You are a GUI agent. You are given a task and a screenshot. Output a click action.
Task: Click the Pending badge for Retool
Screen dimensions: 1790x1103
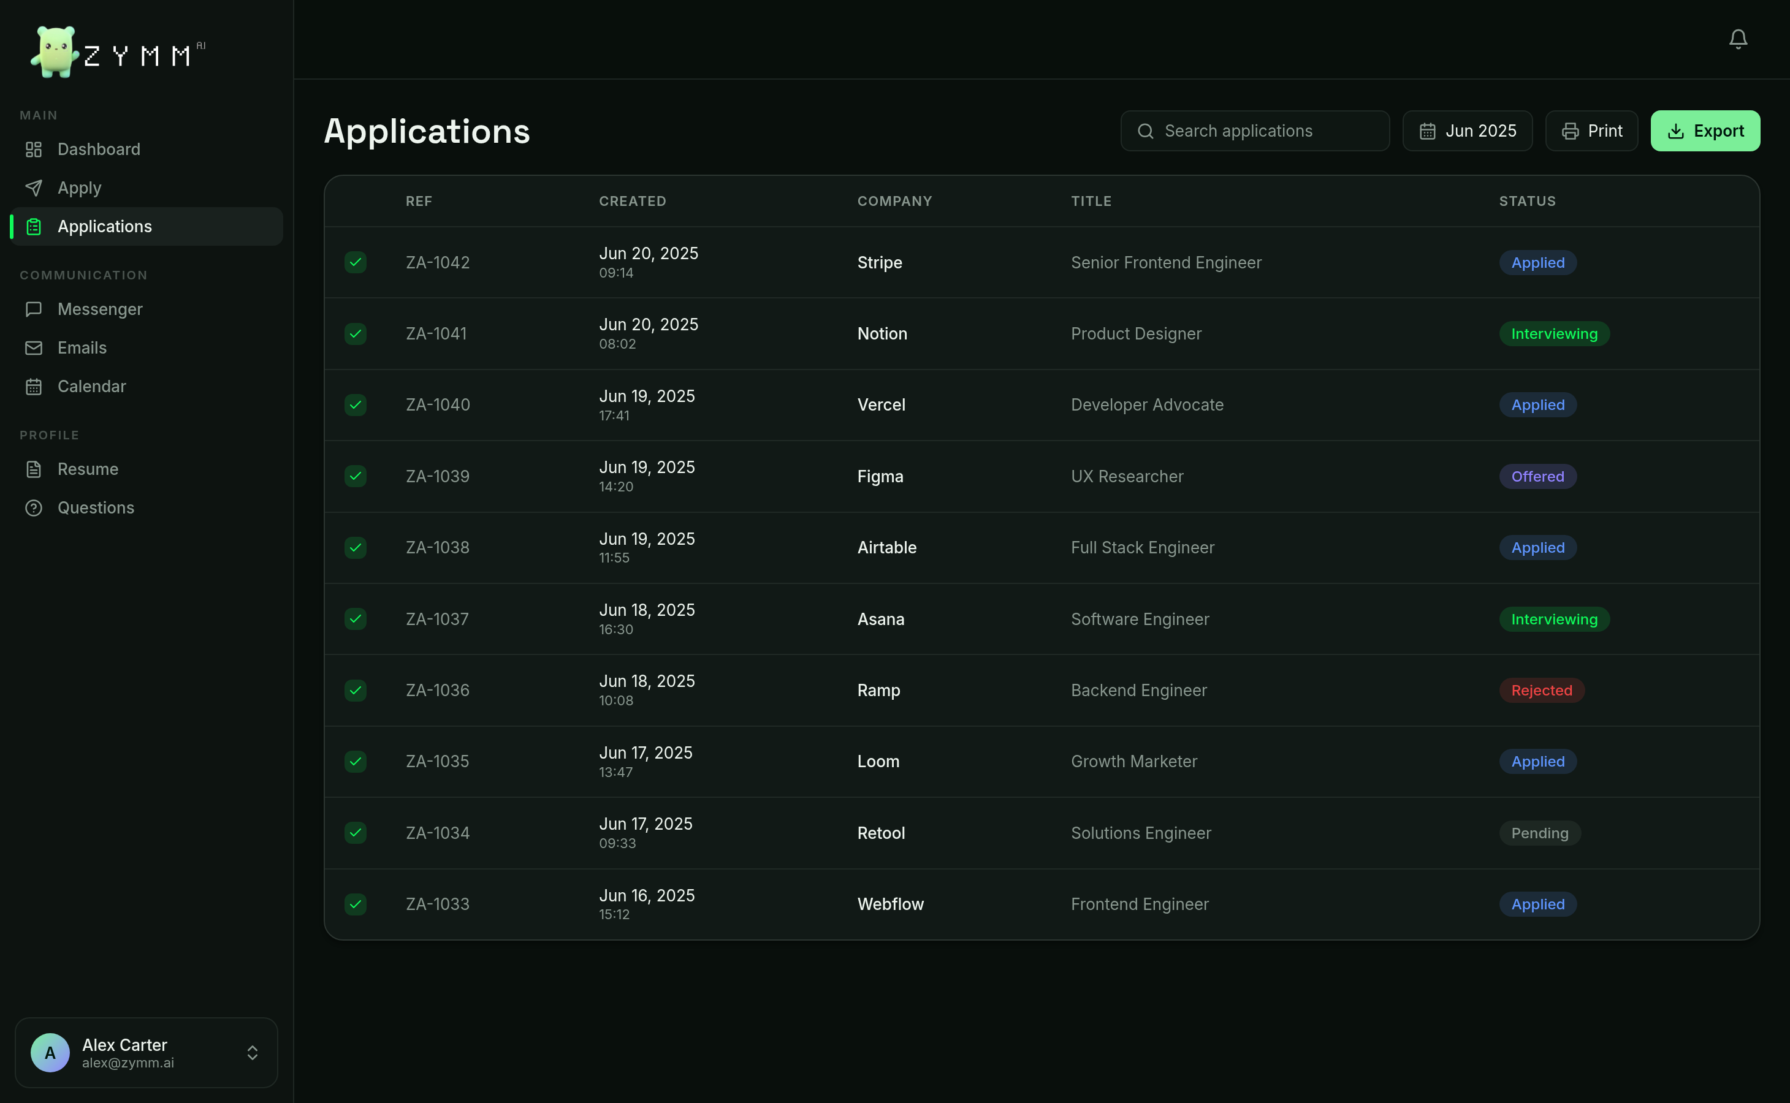click(x=1540, y=833)
